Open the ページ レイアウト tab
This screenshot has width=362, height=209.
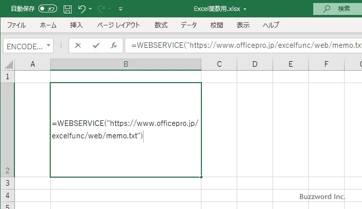click(118, 25)
